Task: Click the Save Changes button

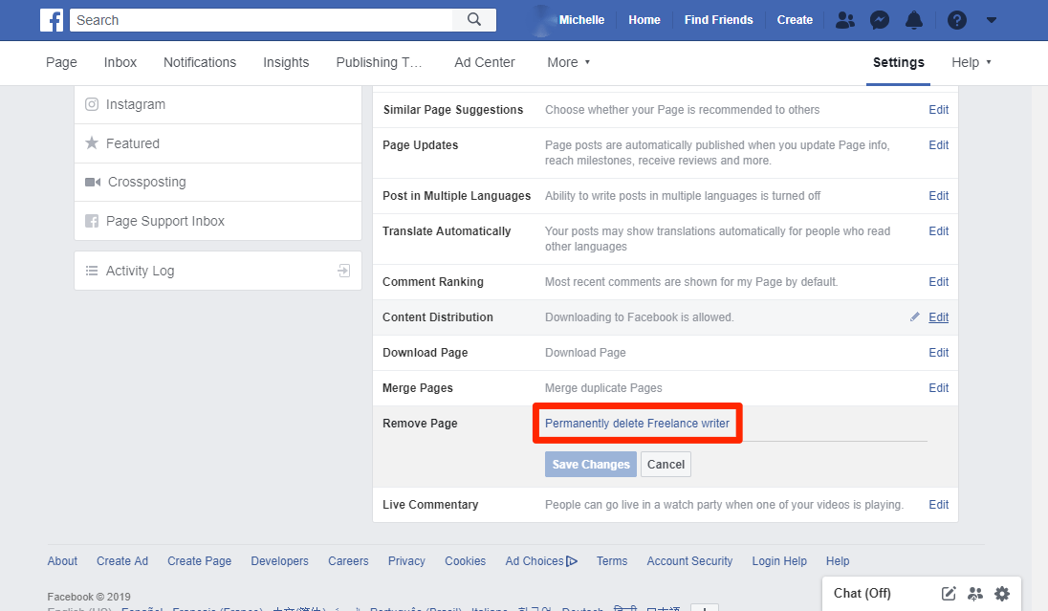Action: [x=591, y=464]
